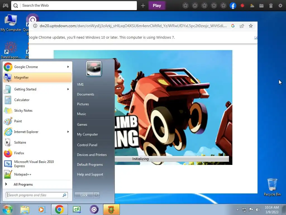Expand the Google Chrome jump list arrow

coord(68,67)
